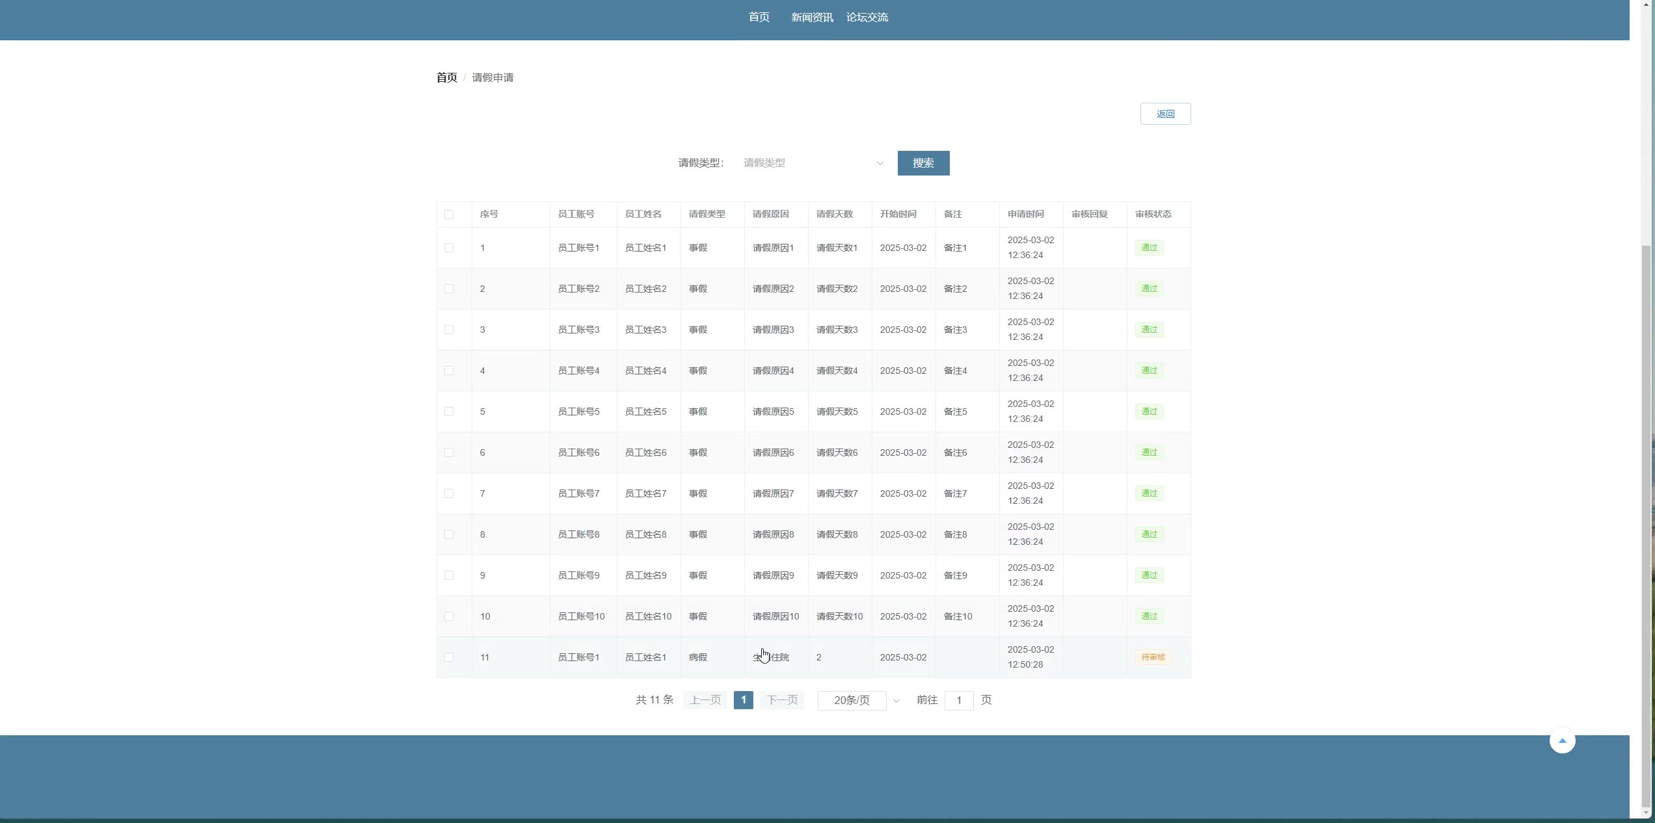Click the 待审核 status tag in row 11
This screenshot has height=823, width=1655.
1153,657
